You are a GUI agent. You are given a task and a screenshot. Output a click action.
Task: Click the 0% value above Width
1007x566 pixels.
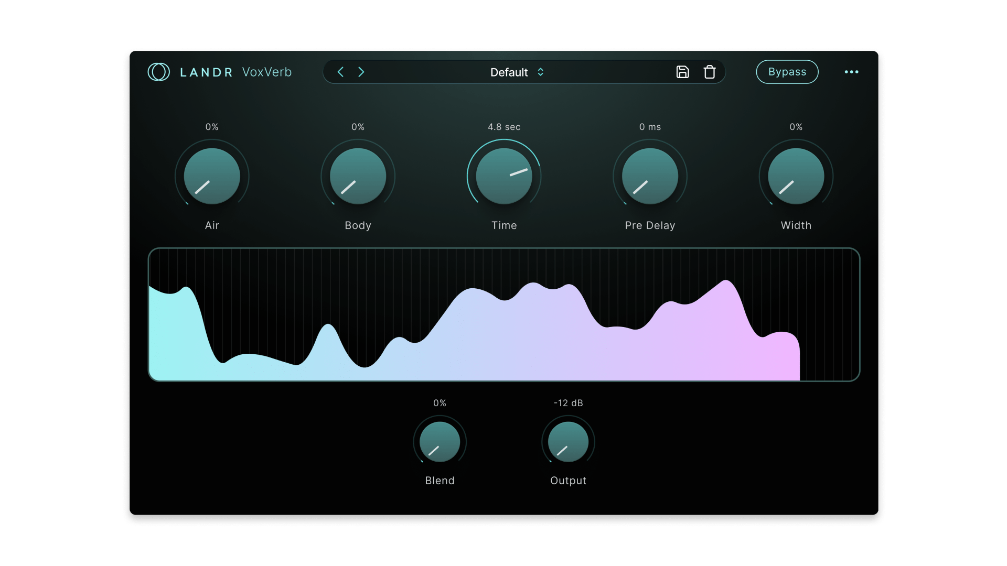(796, 127)
